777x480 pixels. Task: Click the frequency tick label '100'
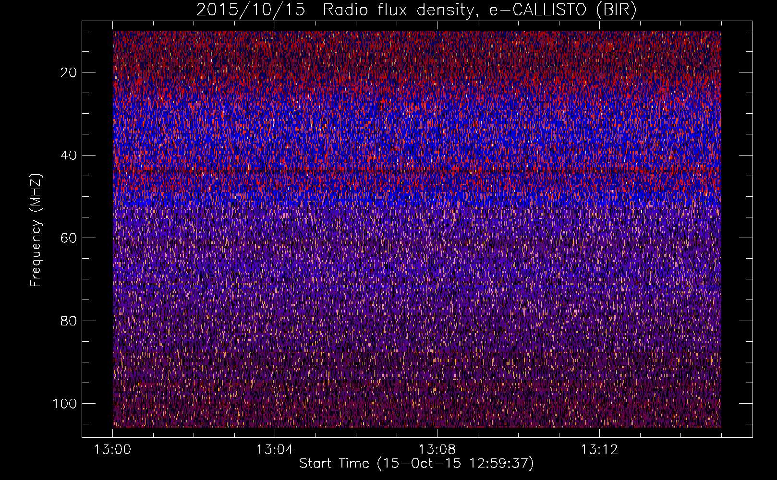(x=65, y=404)
